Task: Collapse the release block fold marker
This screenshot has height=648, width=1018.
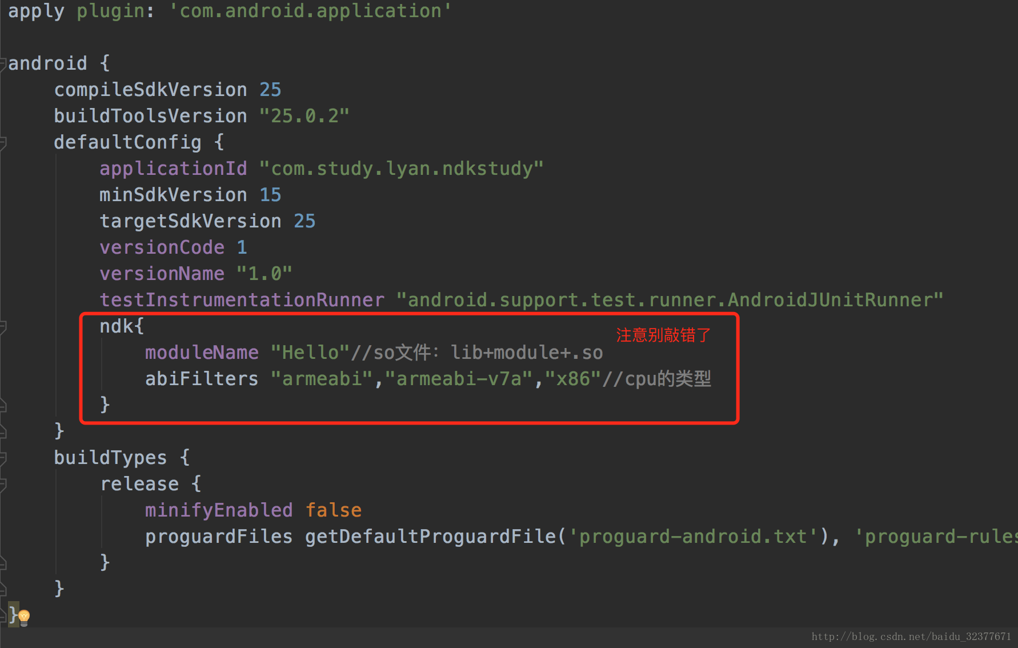Action: point(2,484)
